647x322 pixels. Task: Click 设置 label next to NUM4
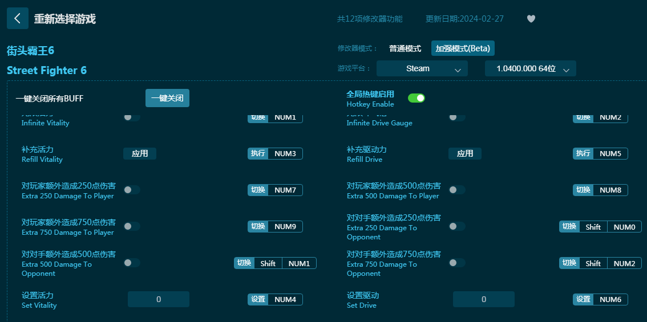click(258, 299)
